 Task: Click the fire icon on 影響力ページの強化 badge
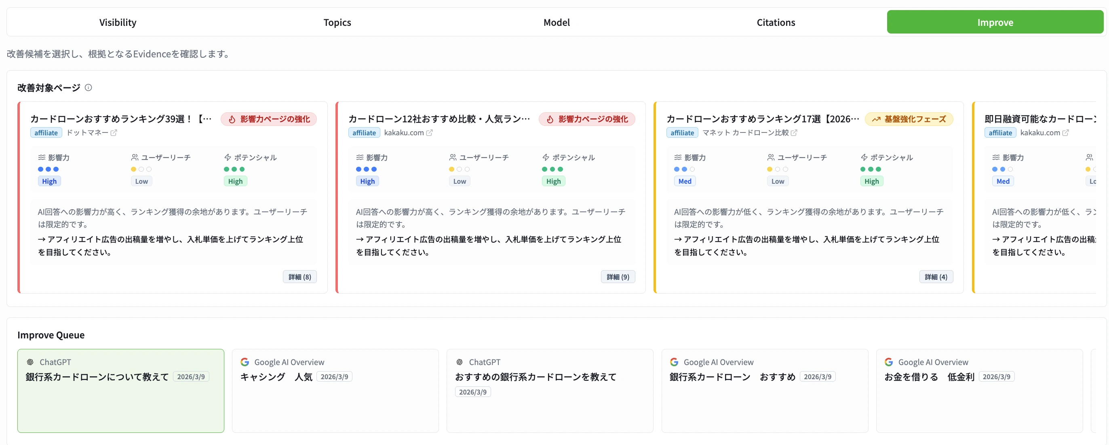point(232,119)
